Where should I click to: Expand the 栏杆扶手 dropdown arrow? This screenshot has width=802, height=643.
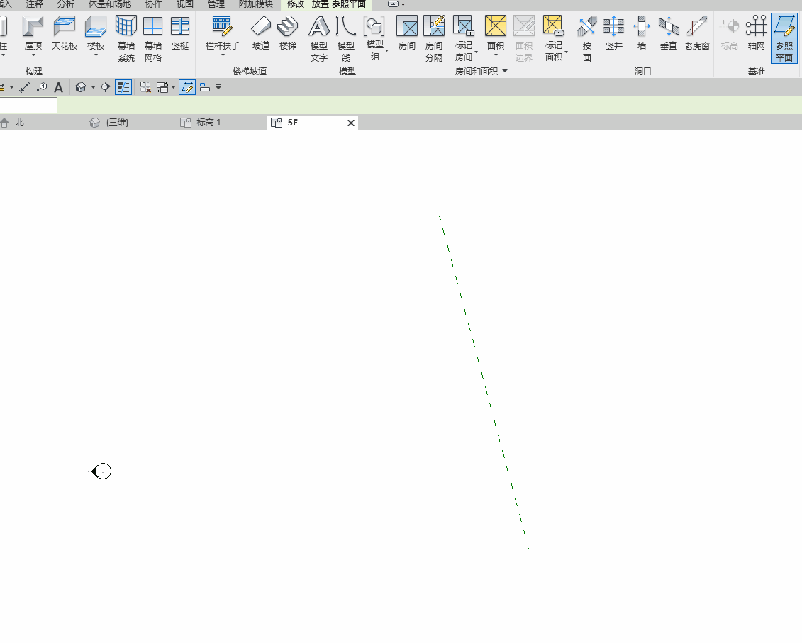(x=223, y=55)
